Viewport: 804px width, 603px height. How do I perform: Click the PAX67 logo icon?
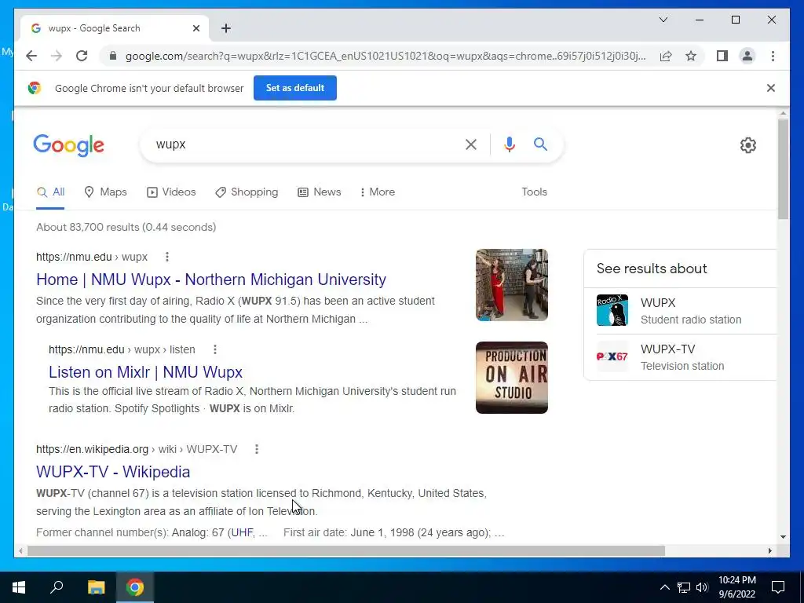pyautogui.click(x=612, y=357)
